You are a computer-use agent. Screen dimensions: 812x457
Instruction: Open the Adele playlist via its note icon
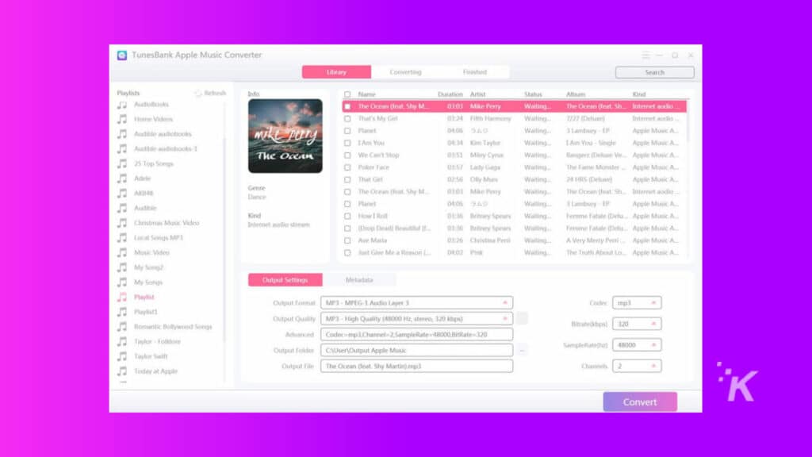(x=122, y=179)
